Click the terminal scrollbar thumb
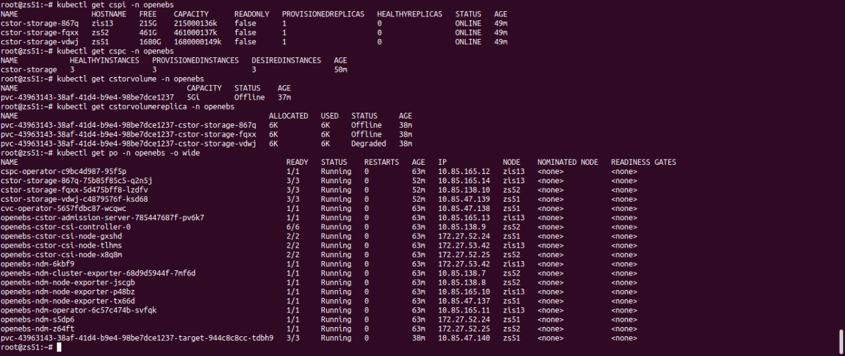The width and height of the screenshot is (845, 356). pyautogui.click(x=840, y=342)
